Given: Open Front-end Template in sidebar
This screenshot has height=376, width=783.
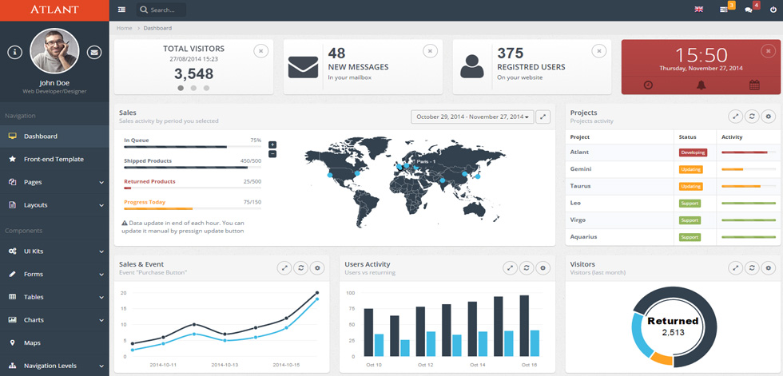Looking at the screenshot, I should pos(54,159).
